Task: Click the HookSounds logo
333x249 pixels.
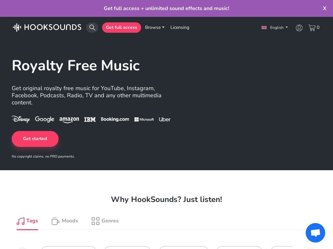Action: pos(47,27)
